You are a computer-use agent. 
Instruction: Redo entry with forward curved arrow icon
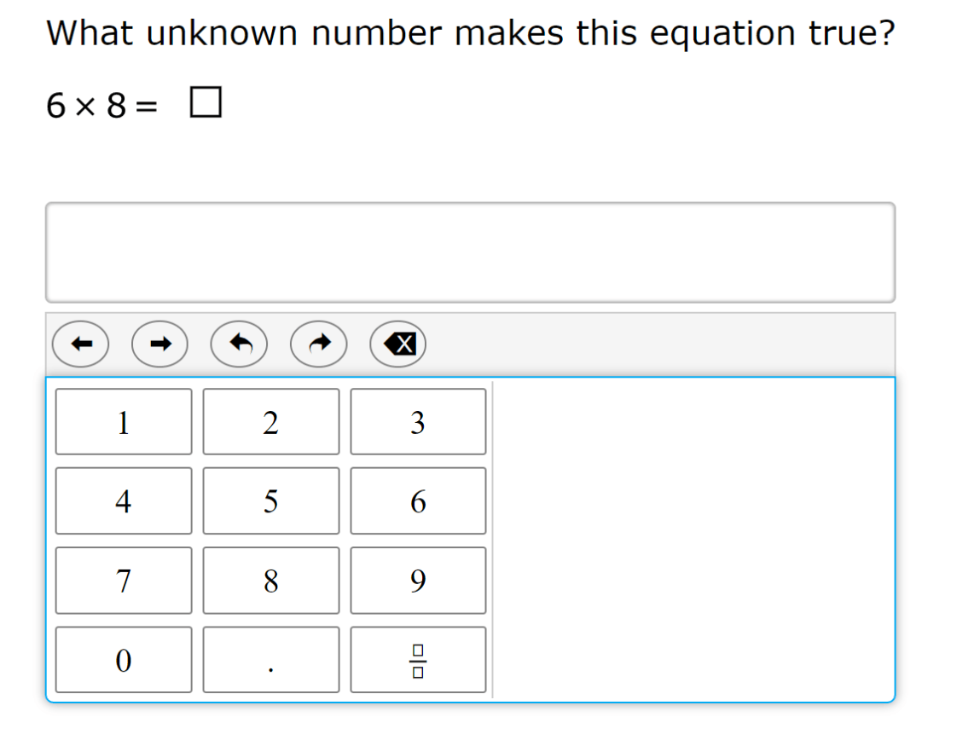tap(319, 344)
